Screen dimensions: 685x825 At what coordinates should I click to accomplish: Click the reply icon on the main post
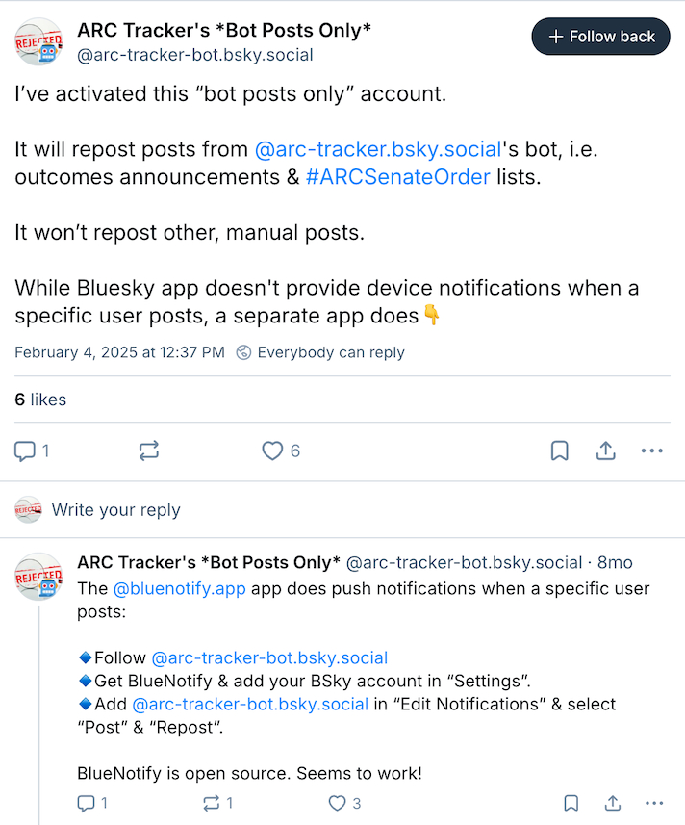pos(25,451)
